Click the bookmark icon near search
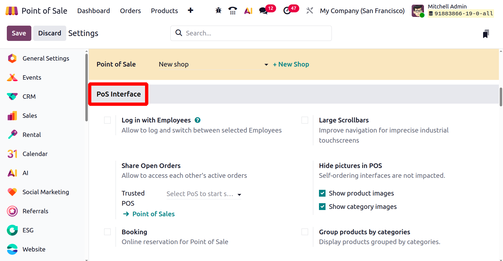 [x=486, y=34]
